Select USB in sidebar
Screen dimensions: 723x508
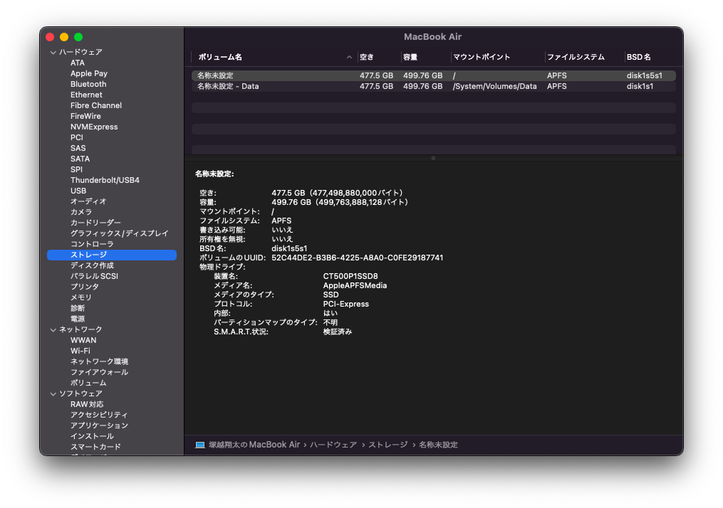78,191
